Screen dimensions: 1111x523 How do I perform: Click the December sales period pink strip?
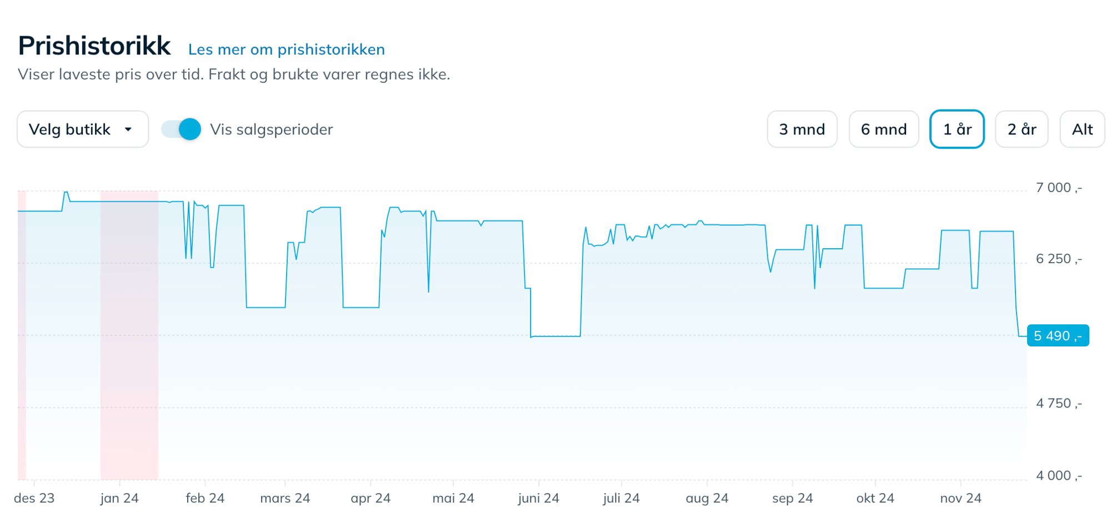(x=22, y=389)
